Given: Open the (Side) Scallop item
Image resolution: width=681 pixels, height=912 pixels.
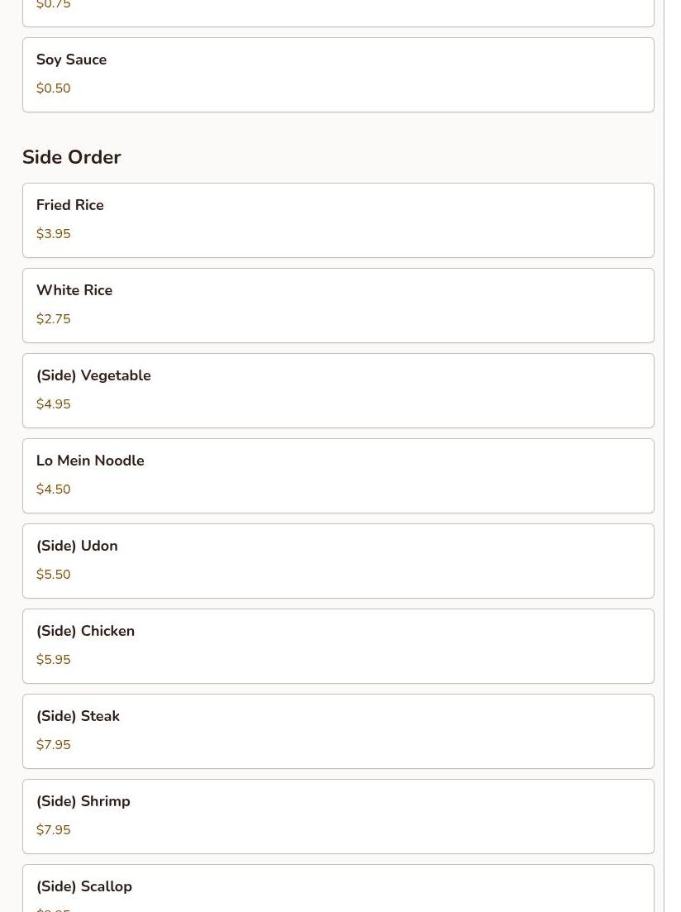Looking at the screenshot, I should pyautogui.click(x=338, y=888).
